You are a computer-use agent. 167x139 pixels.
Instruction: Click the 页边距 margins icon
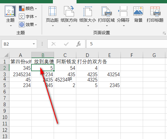(x=52, y=11)
